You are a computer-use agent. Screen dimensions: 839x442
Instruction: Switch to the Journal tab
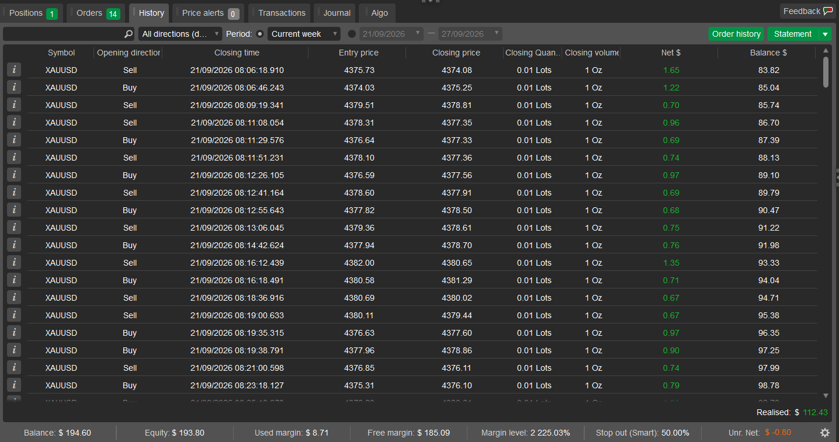pos(335,13)
